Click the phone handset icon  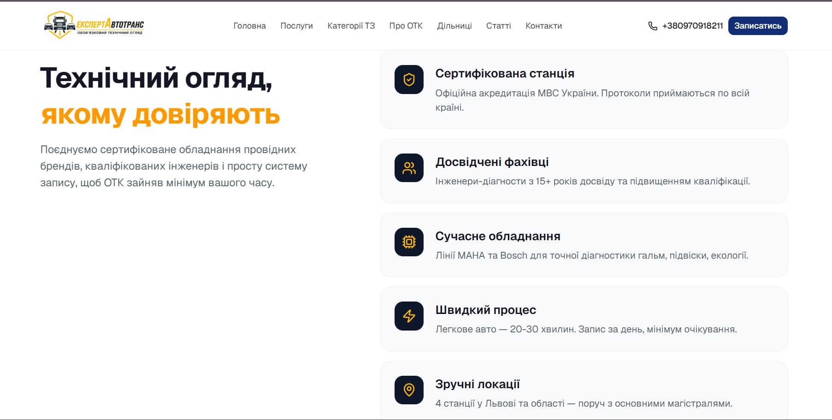tap(653, 26)
